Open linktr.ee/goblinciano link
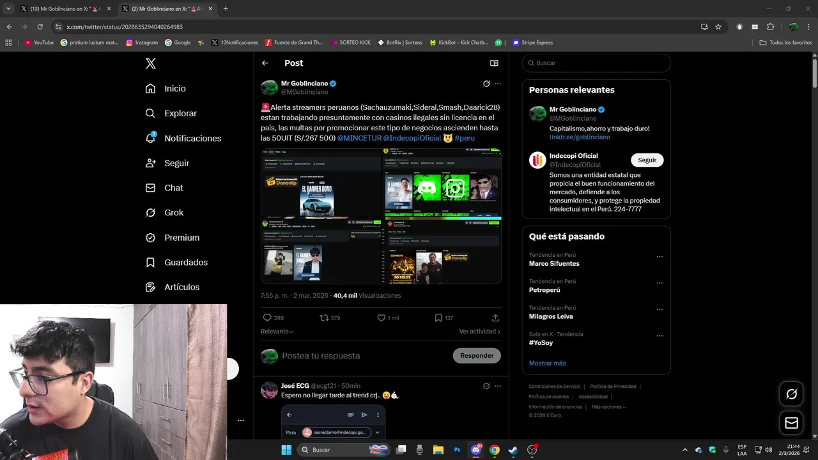This screenshot has width=818, height=460. click(x=580, y=137)
